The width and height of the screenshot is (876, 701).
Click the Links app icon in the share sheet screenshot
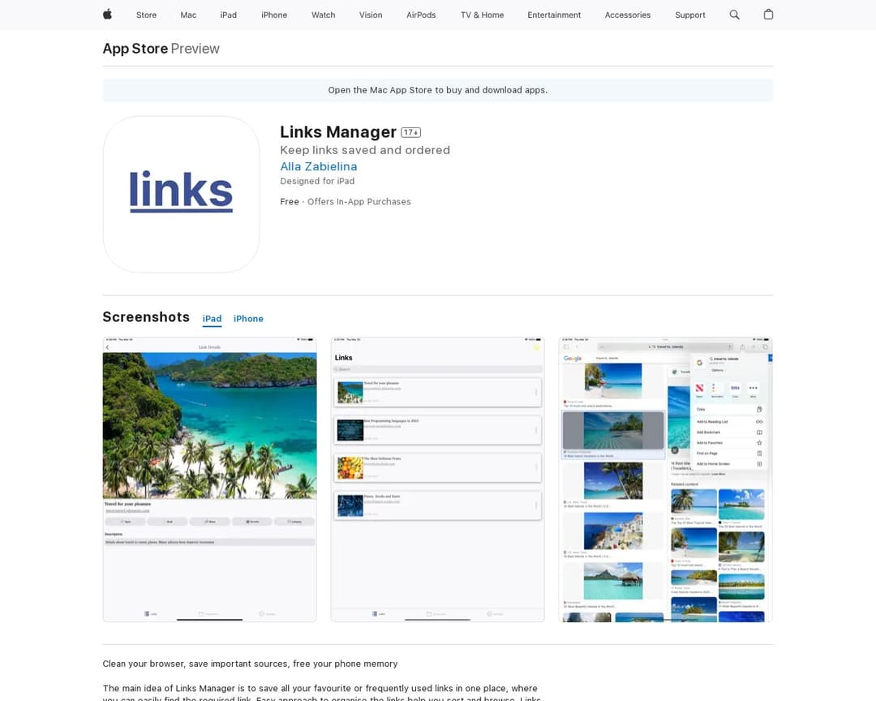click(x=735, y=388)
